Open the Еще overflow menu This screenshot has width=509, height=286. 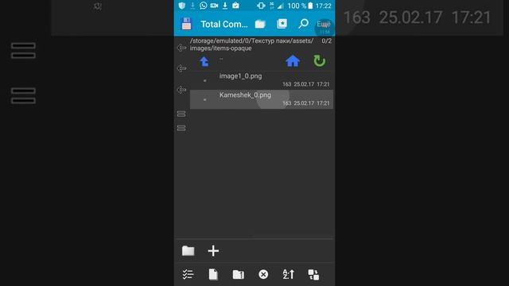tap(324, 24)
